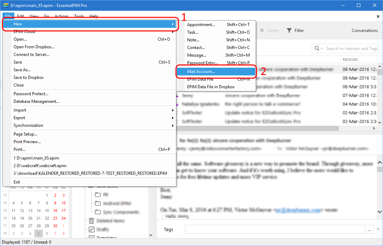Click message list horizontal scrollbar
383x246 pixels.
point(258,128)
